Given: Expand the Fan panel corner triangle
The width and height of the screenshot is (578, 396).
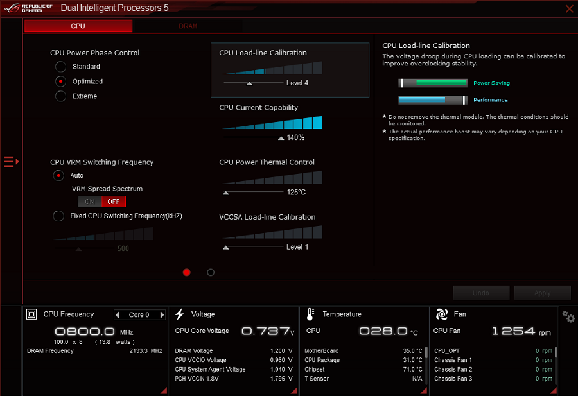Looking at the screenshot, I should click(554, 390).
